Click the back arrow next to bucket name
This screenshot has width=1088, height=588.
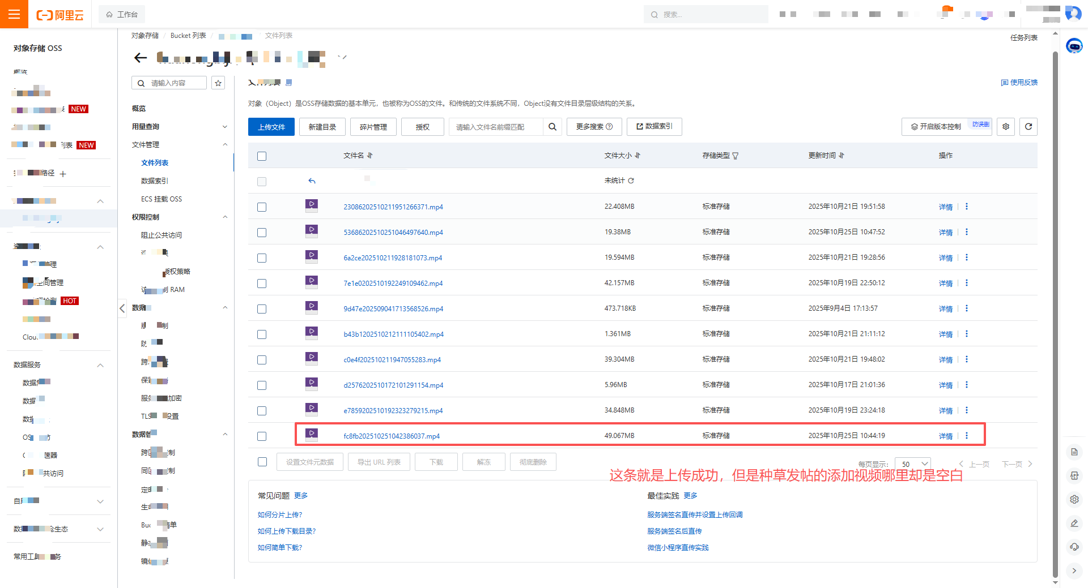[140, 58]
